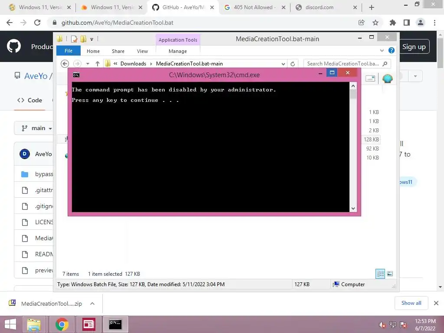
Task: Click muted volume tray icon
Action: point(382,325)
